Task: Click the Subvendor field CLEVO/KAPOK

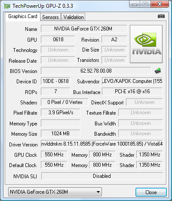Action: 132,81
